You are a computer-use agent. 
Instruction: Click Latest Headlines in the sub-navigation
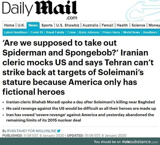click(x=16, y=32)
